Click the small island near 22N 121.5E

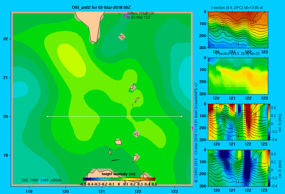pyautogui.click(x=122, y=37)
